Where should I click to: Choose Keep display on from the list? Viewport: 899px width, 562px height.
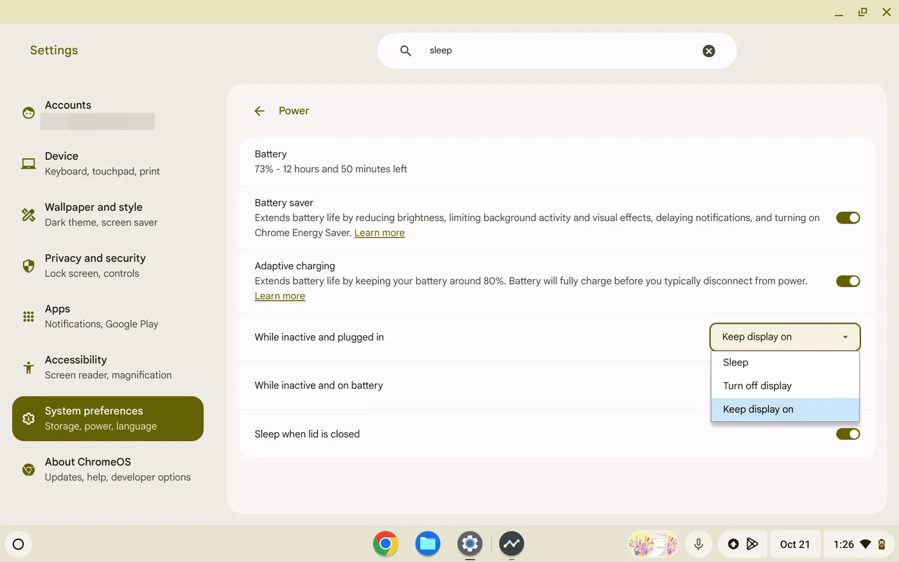785,409
